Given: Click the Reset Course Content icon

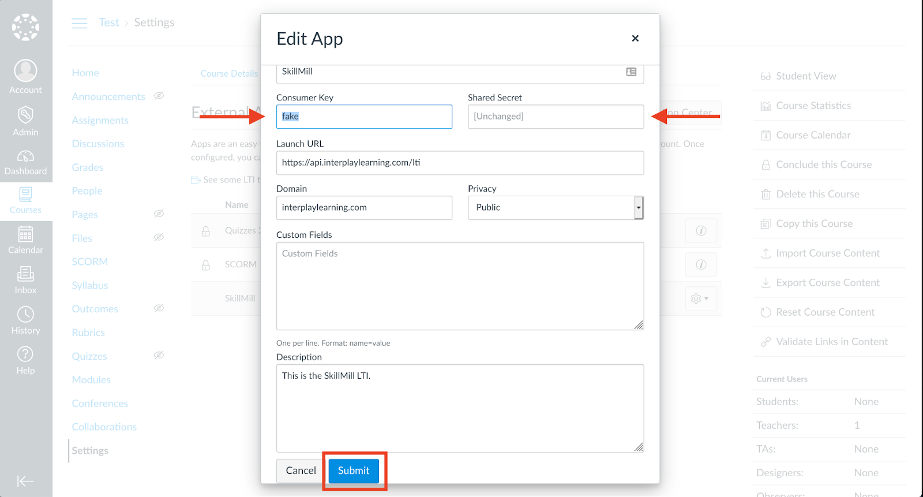Looking at the screenshot, I should click(x=766, y=312).
